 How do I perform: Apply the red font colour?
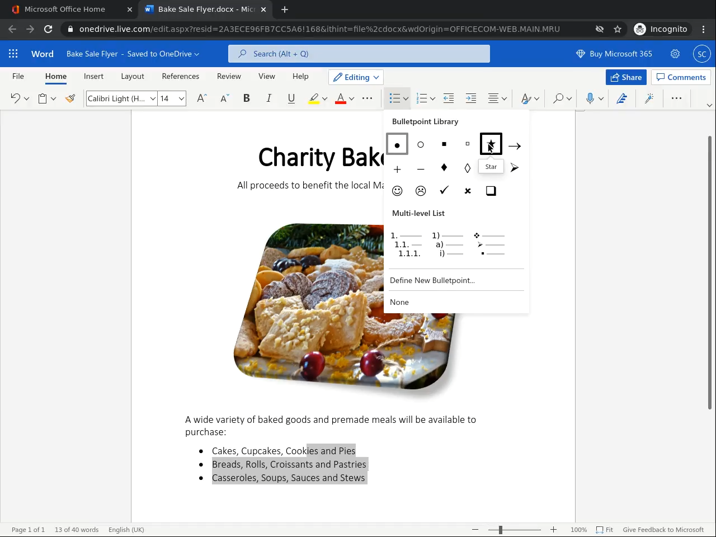pyautogui.click(x=341, y=98)
